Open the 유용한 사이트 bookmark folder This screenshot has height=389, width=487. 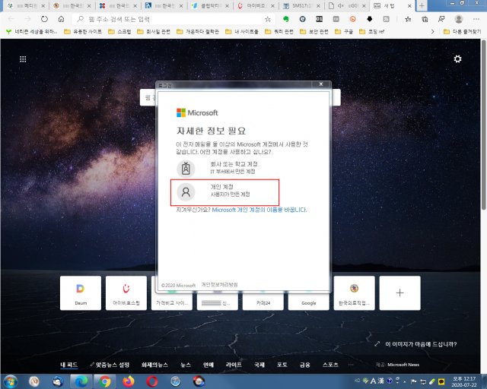(x=83, y=32)
